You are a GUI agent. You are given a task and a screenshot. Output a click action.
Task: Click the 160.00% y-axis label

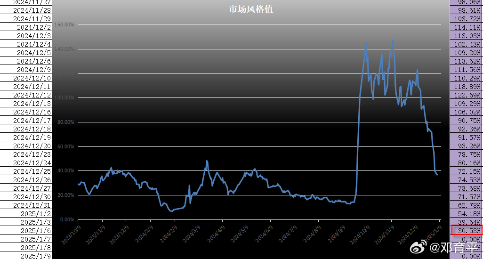[64, 24]
